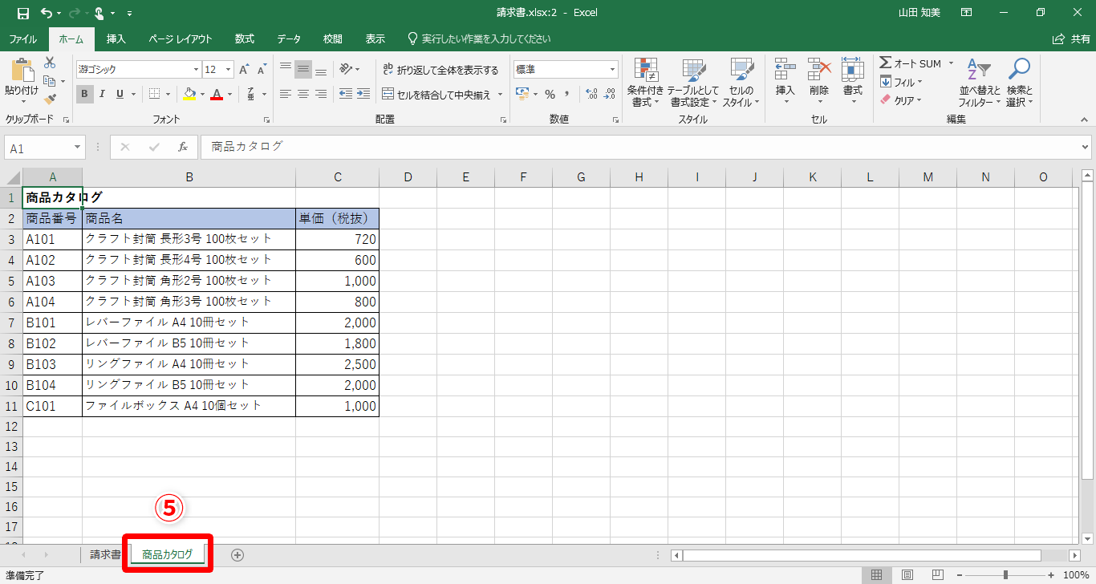Click the Save icon in the quick access toolbar
Image resolution: width=1096 pixels, height=584 pixels.
tap(22, 13)
